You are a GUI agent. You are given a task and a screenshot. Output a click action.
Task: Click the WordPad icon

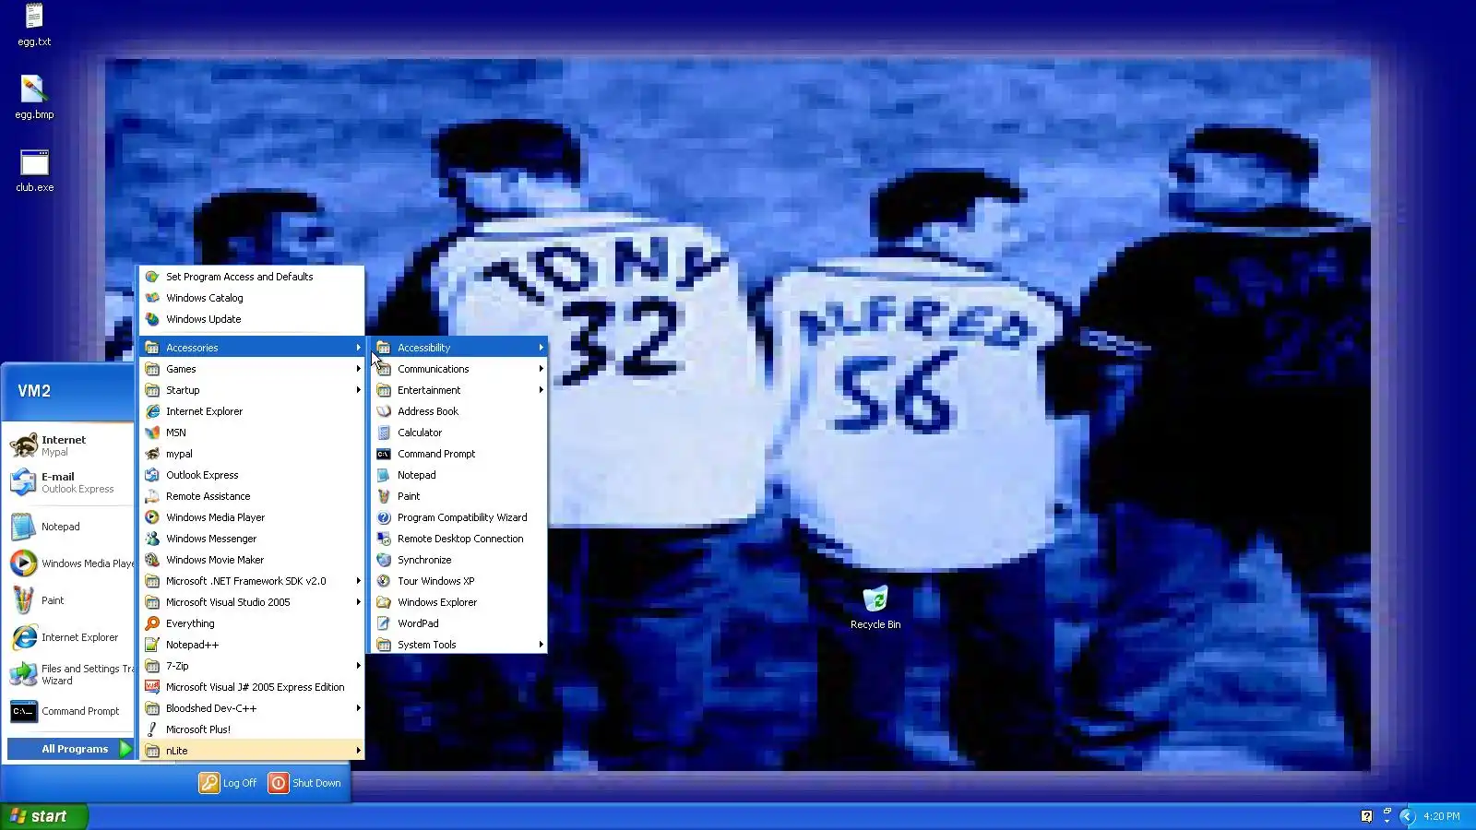pyautogui.click(x=384, y=623)
